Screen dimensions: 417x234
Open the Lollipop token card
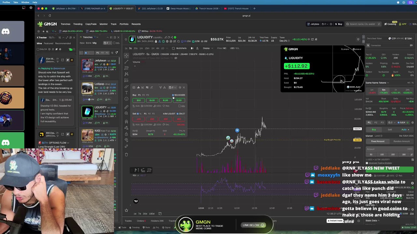[100, 92]
